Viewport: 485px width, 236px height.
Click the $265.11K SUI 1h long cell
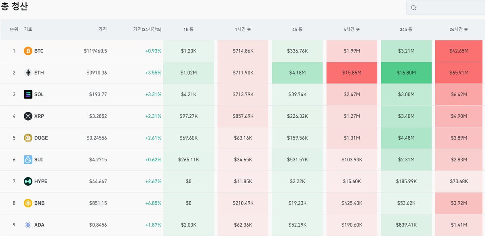[189, 160]
